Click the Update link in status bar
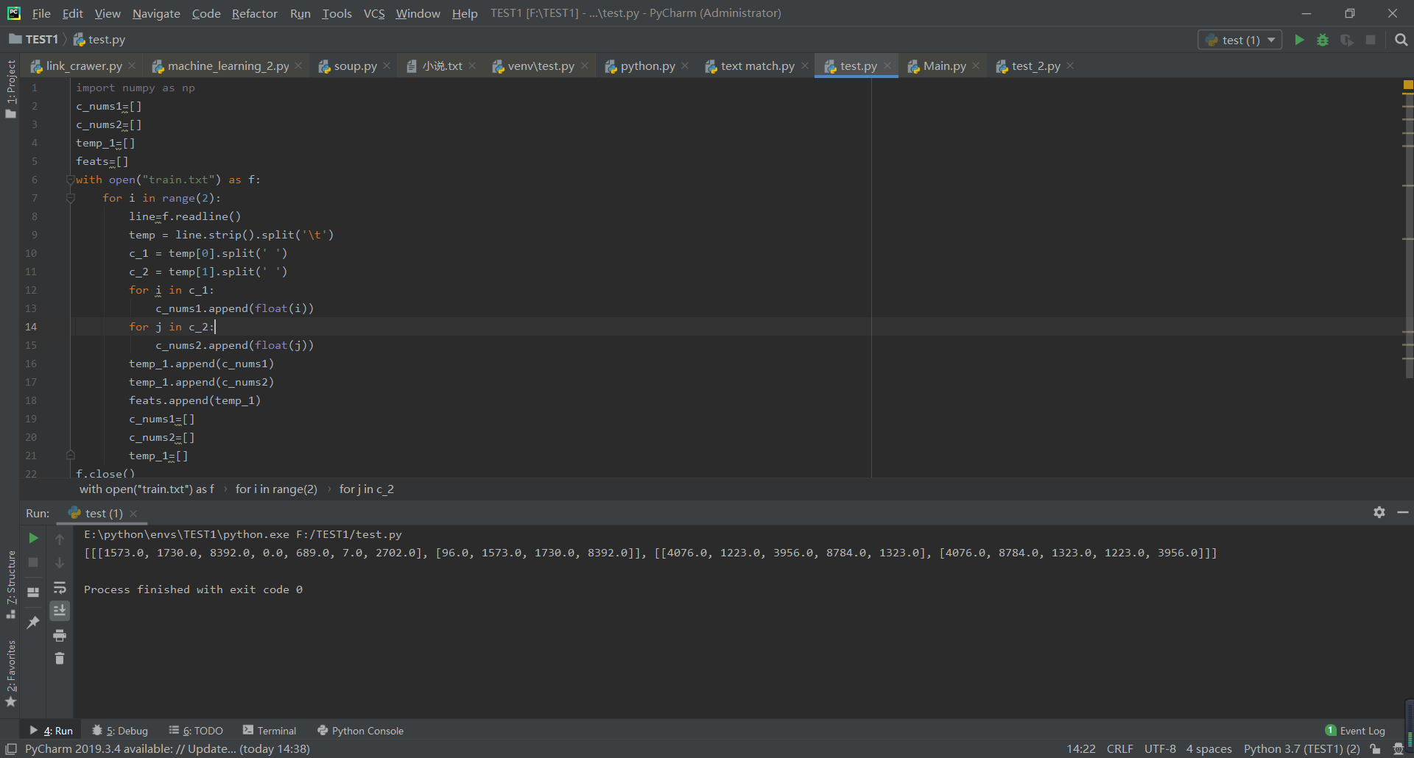Viewport: 1414px width, 758px height. pyautogui.click(x=210, y=748)
